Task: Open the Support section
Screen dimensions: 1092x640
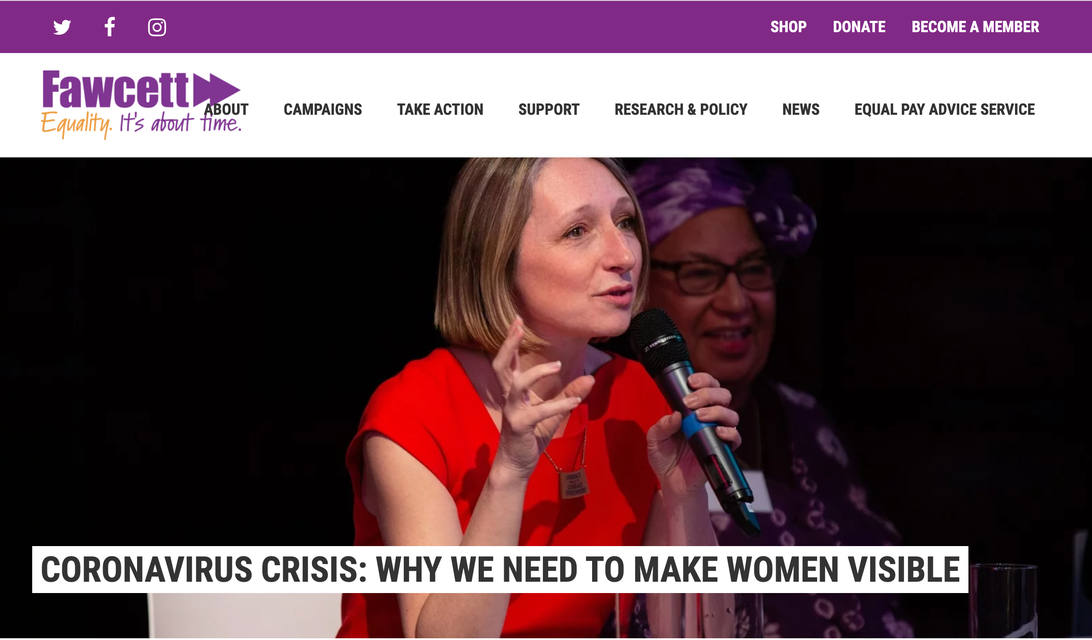Action: click(x=549, y=110)
